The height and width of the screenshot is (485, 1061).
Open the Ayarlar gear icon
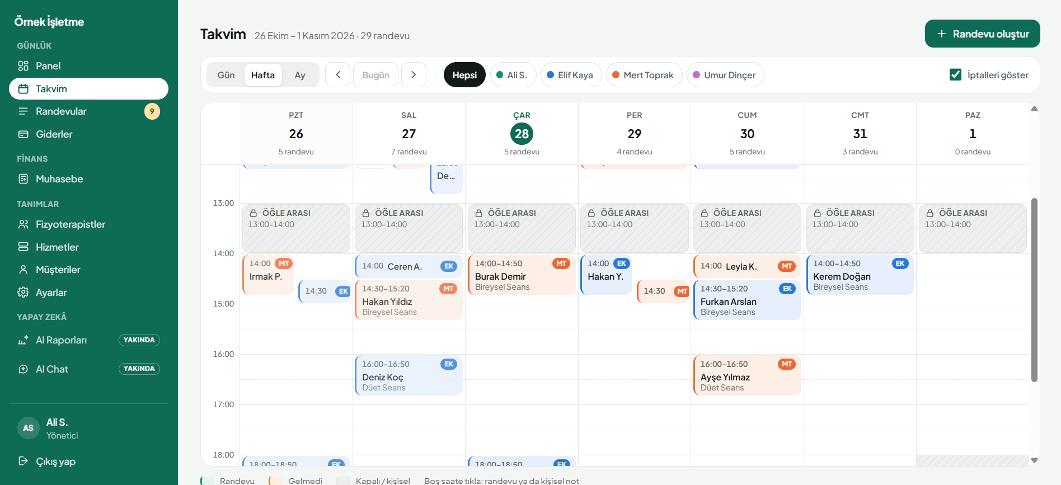[x=23, y=293]
